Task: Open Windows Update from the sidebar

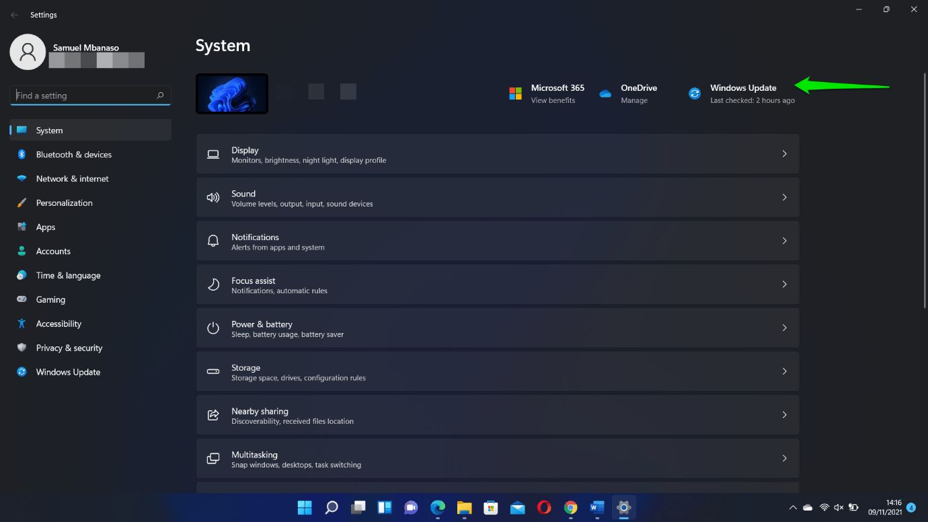Action: pyautogui.click(x=68, y=372)
